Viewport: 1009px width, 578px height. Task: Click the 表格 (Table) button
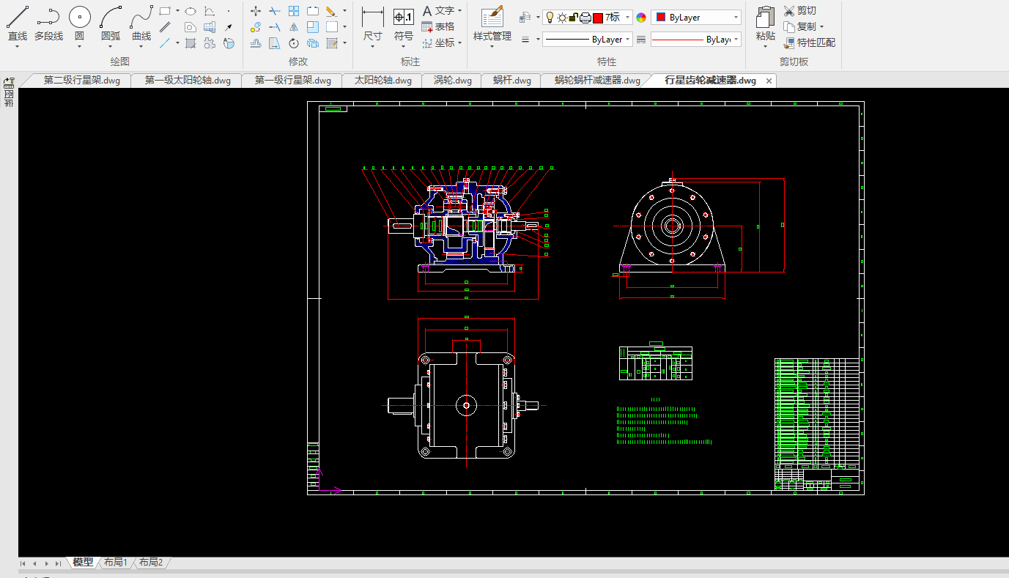point(438,27)
